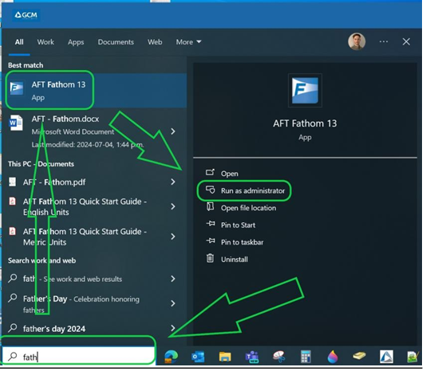Launch Outlook from the taskbar
This screenshot has width=426, height=371.
pos(199,357)
